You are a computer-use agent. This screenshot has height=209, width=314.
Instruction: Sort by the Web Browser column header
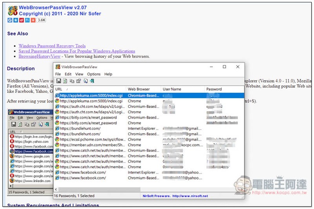(143, 89)
